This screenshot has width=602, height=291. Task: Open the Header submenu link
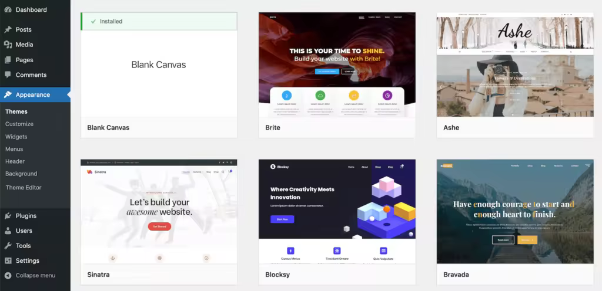15,161
